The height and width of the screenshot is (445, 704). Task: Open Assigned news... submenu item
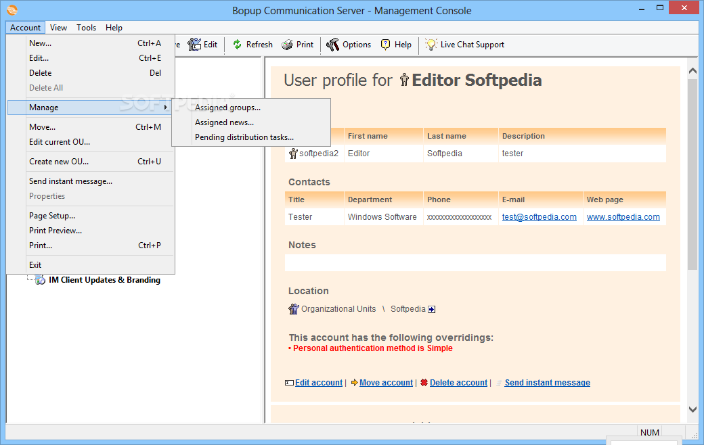point(251,122)
